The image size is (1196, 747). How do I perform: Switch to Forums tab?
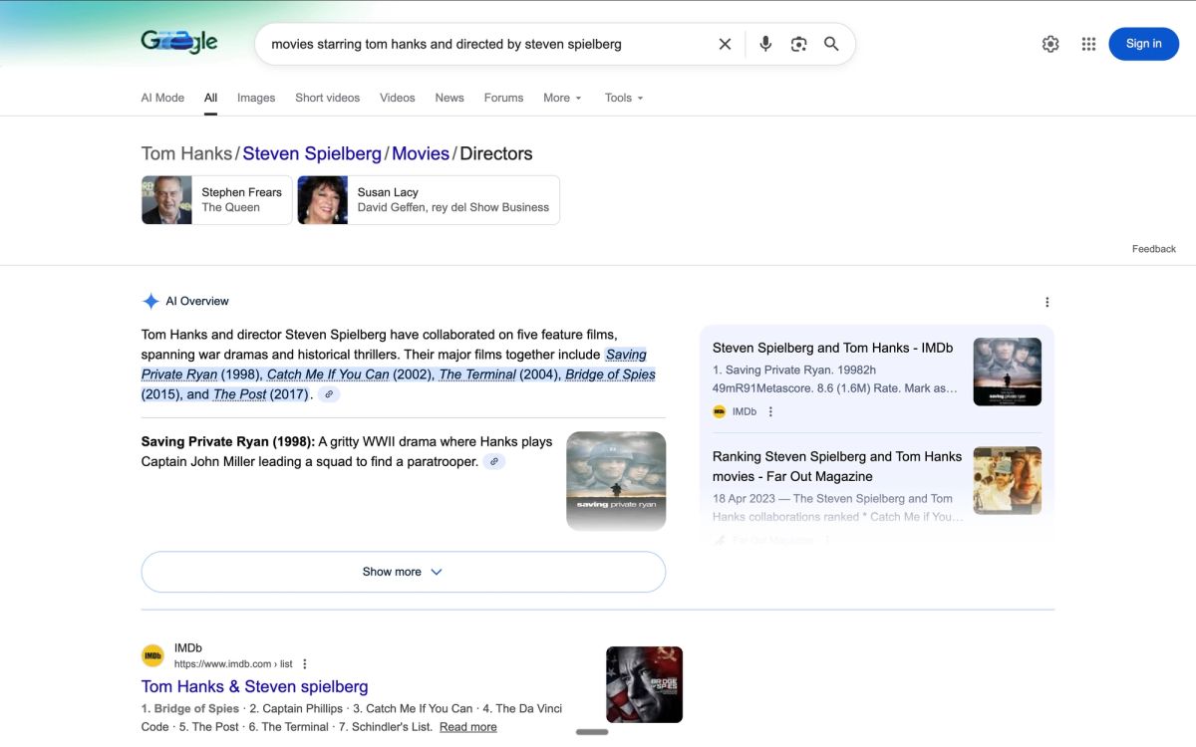click(x=503, y=98)
